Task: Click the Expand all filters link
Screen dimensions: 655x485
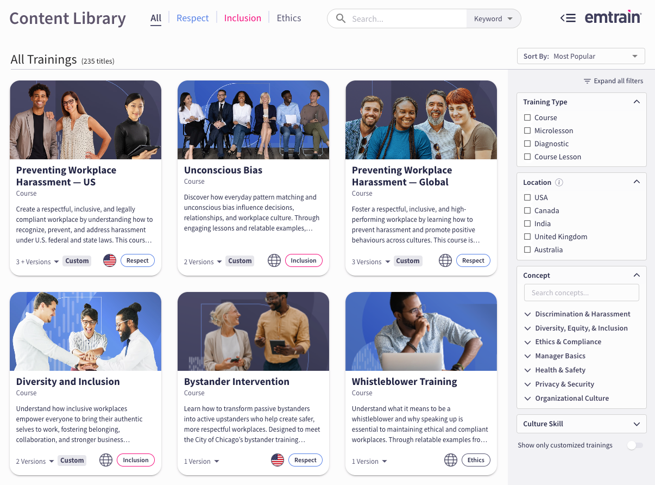Action: pos(618,80)
